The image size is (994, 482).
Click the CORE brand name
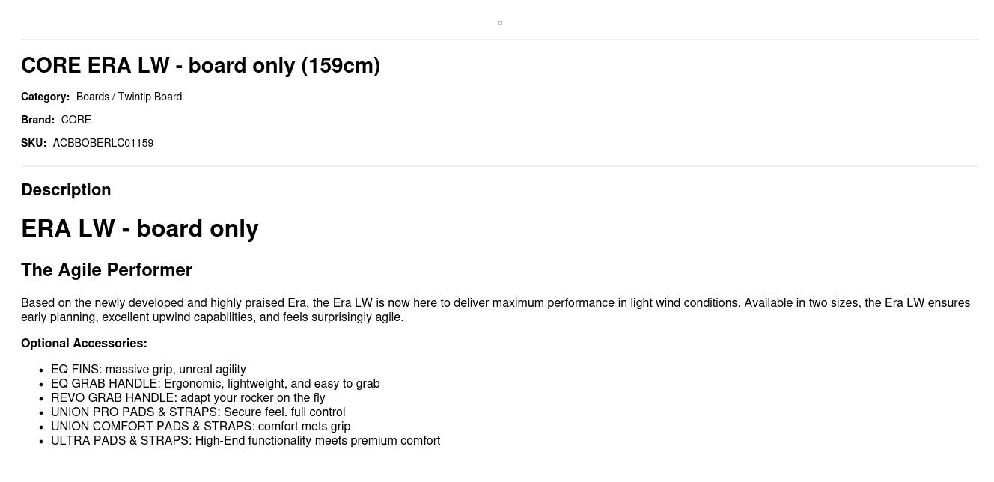tap(76, 120)
